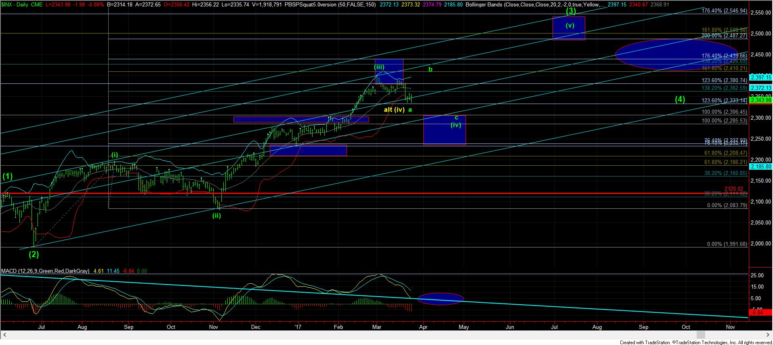Viewport: 773px width, 345px height.
Task: Select the green wave (4) label
Action: [681, 99]
